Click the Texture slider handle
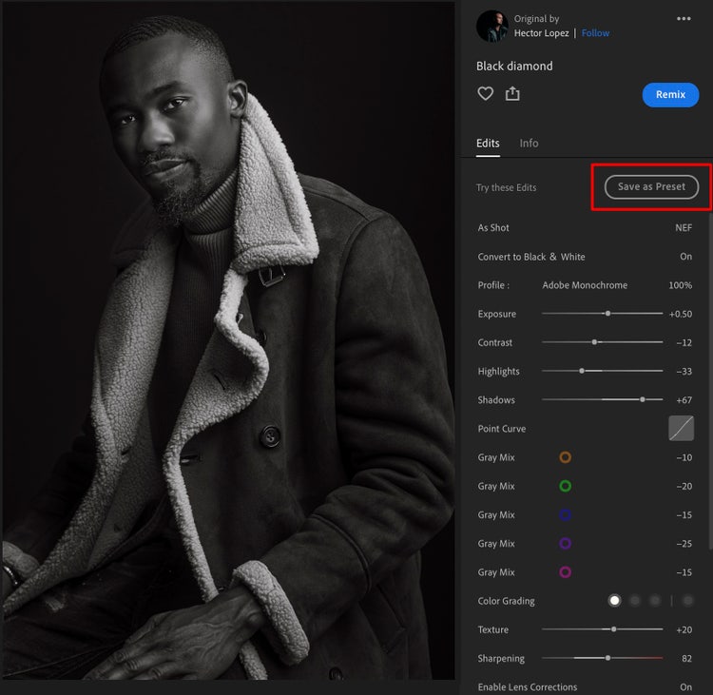713x695 pixels. coord(614,629)
